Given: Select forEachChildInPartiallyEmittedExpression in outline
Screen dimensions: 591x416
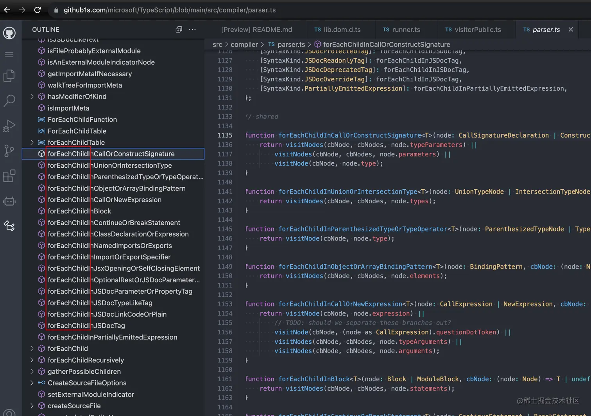Looking at the screenshot, I should (x=113, y=337).
